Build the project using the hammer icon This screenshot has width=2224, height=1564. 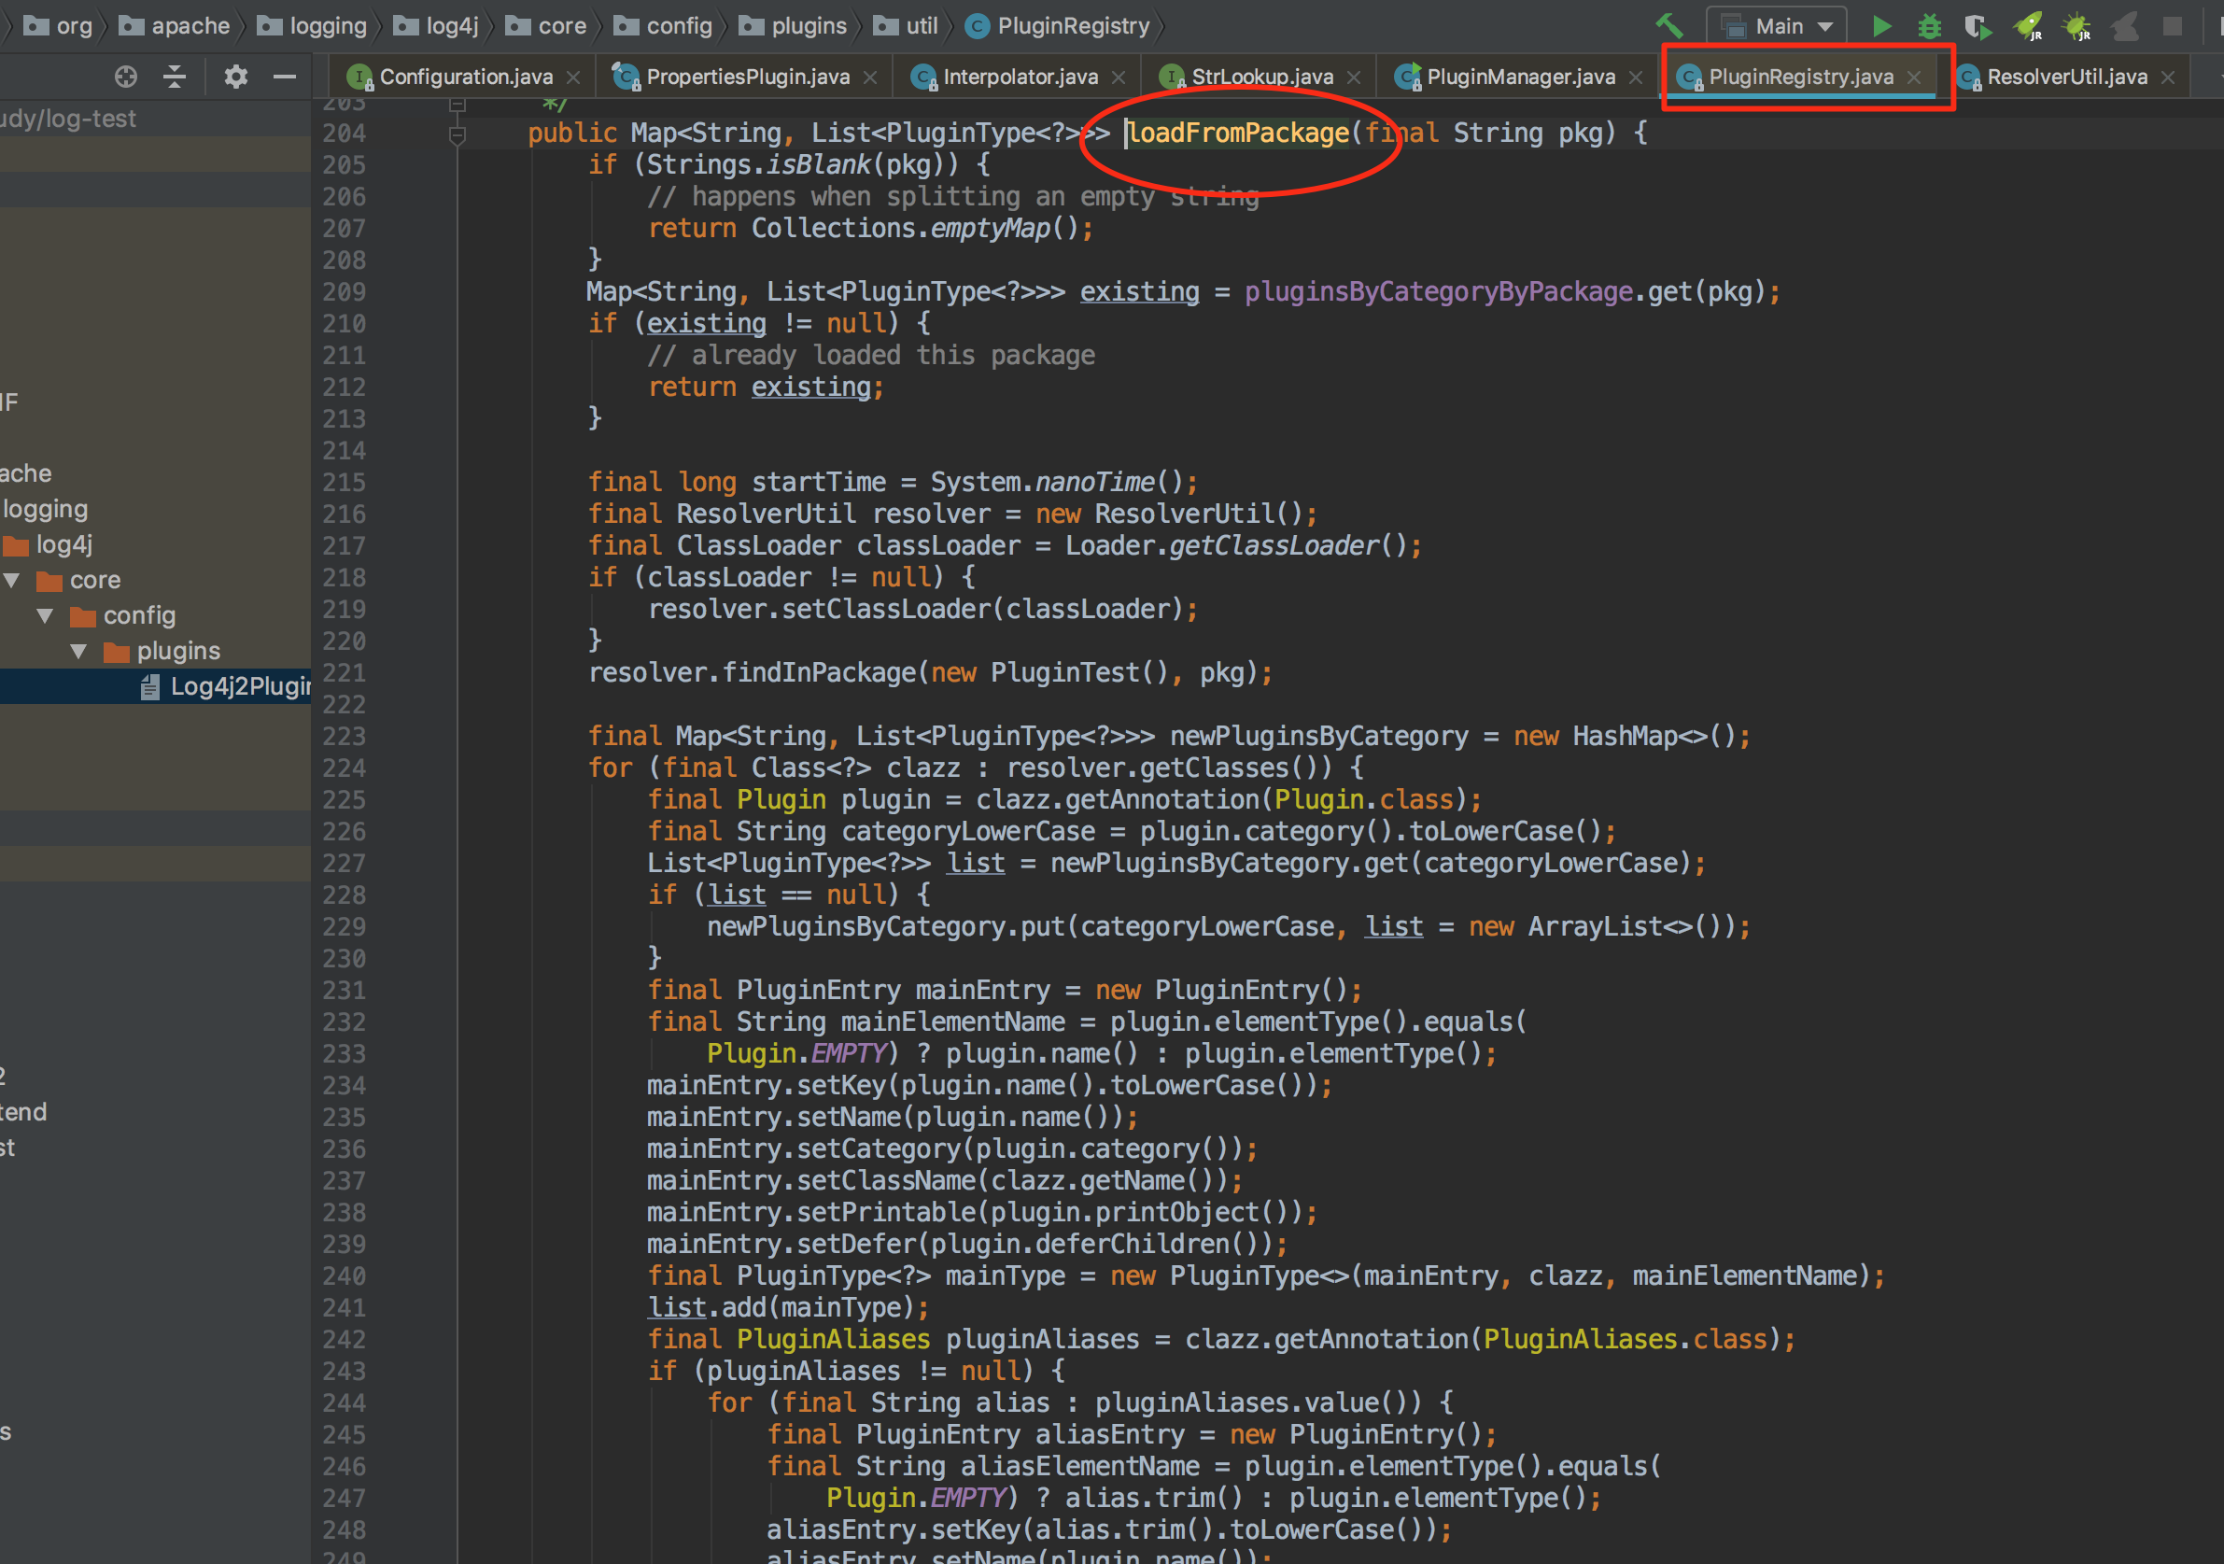tap(1670, 26)
